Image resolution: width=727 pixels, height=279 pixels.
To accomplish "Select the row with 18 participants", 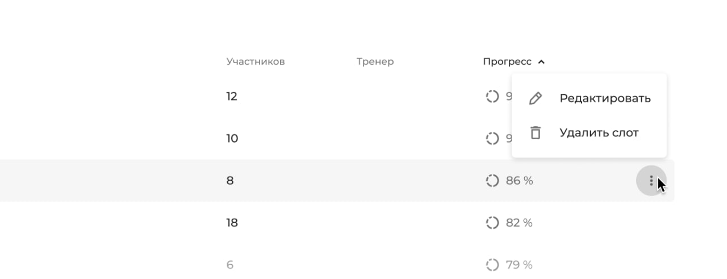I will tap(337, 223).
